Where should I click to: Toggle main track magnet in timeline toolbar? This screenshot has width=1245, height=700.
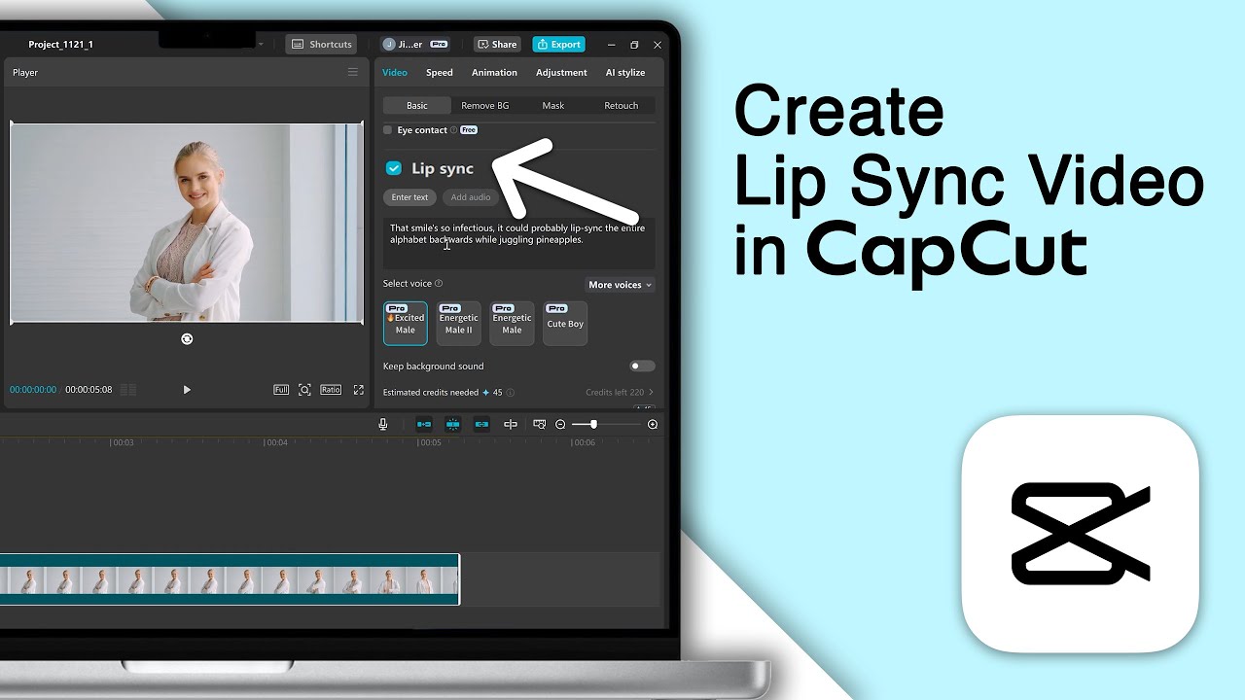(x=424, y=424)
